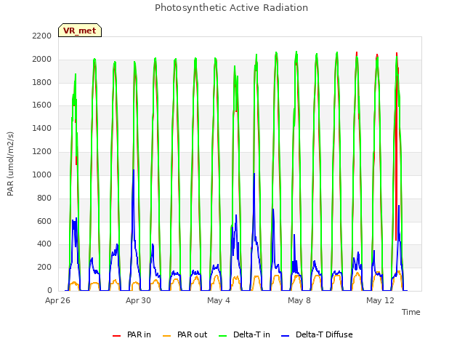Viewport: 465px width, 349px height.
Task: Click the 1200 y-axis tick label
Action: pyautogui.click(x=42, y=151)
